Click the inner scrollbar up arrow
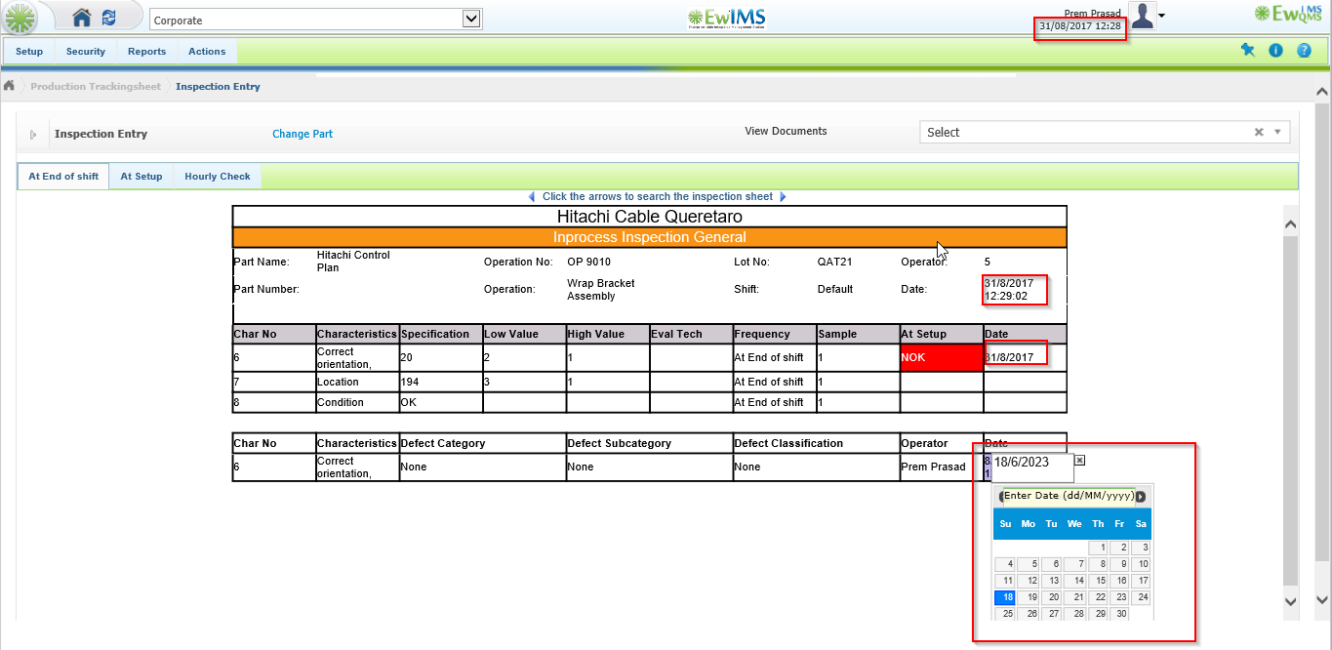Viewport: 1332px width, 650px height. pos(1290,223)
